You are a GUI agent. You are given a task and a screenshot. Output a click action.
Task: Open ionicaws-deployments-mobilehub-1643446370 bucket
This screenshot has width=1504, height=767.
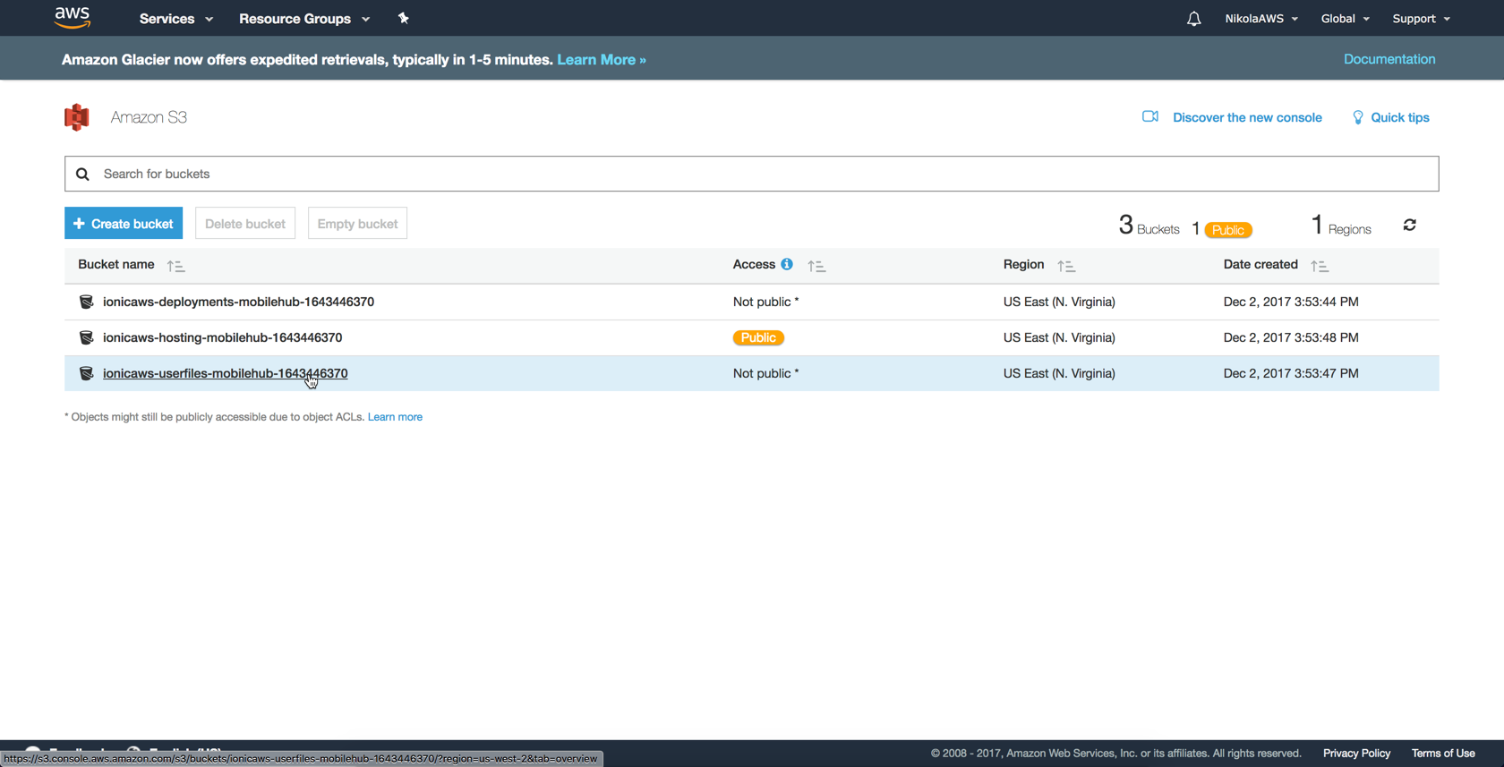point(238,302)
